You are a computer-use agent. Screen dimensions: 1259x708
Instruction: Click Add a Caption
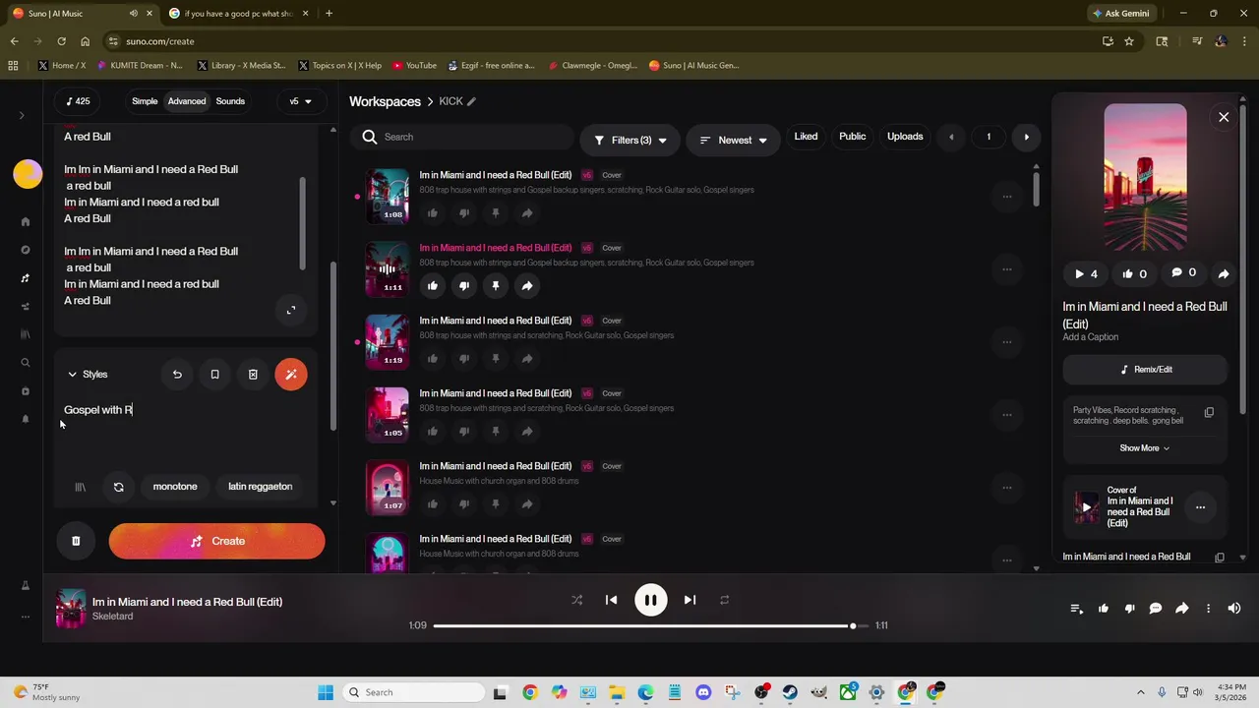coord(1090,337)
